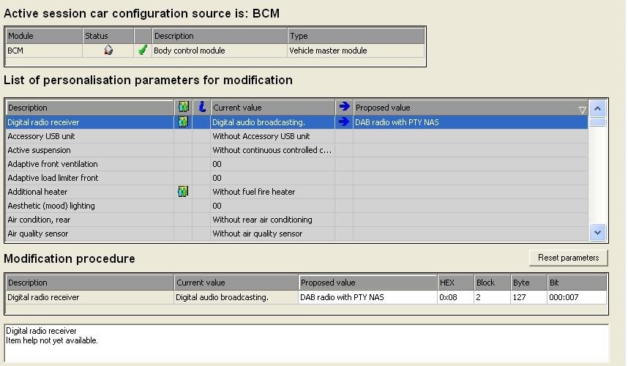Click the green people icon column header

point(184,108)
